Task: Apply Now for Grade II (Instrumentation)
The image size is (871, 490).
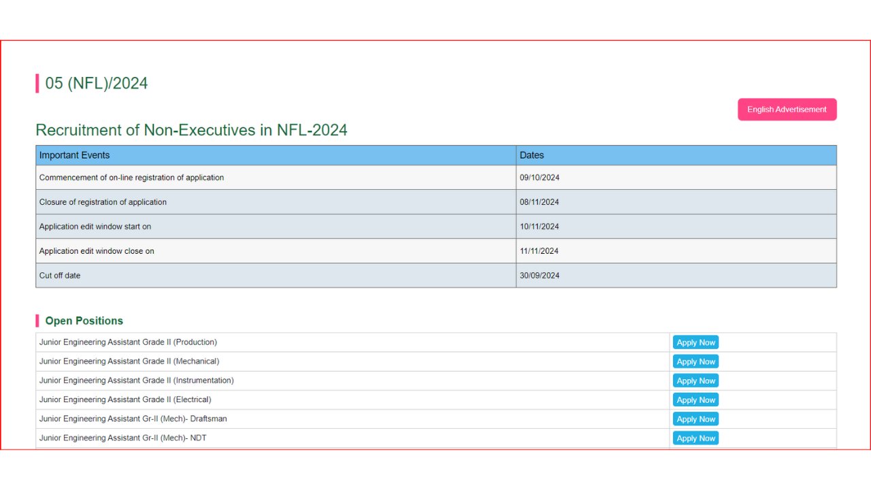Action: (695, 380)
